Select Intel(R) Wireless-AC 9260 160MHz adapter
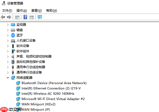 click(x=48, y=93)
